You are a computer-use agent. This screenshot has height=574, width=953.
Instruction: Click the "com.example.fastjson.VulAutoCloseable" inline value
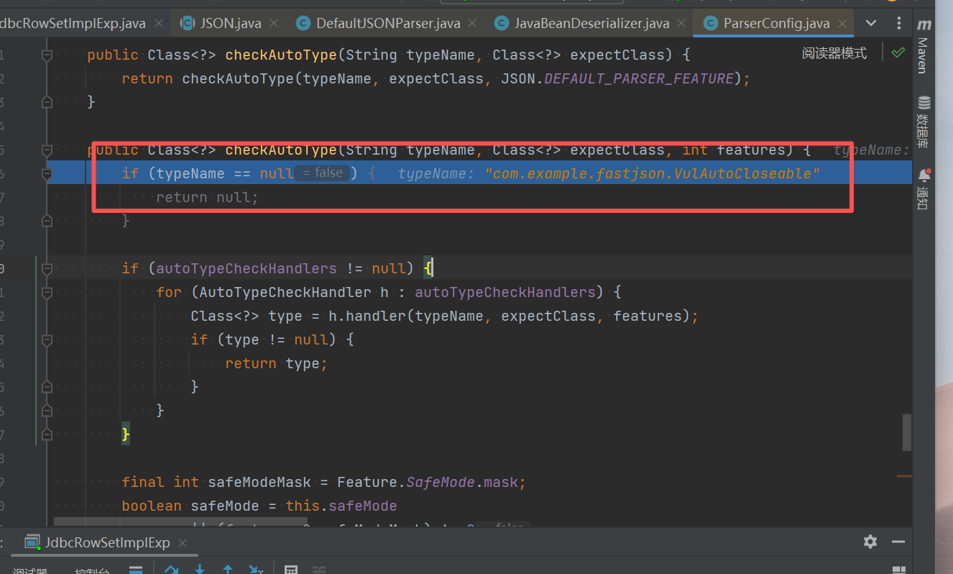pyautogui.click(x=653, y=173)
